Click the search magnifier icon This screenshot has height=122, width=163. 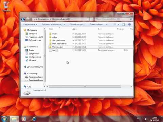[131, 19]
